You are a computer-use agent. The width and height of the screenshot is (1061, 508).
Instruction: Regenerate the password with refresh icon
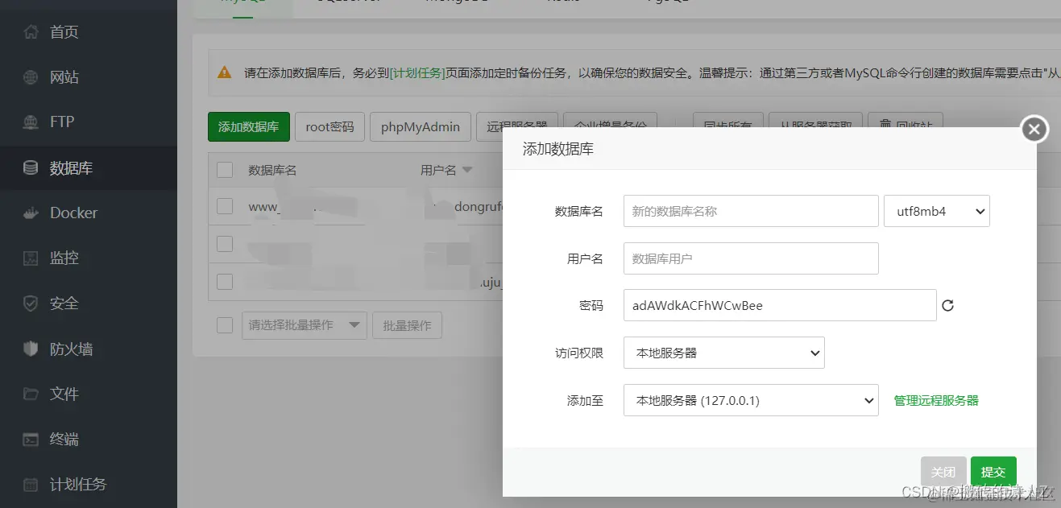pos(947,305)
